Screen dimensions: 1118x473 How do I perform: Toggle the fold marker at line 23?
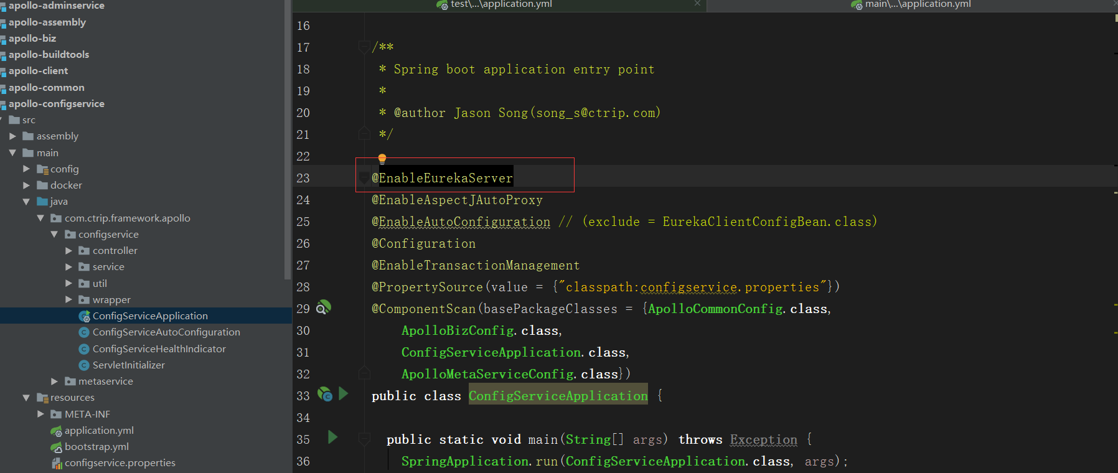365,178
